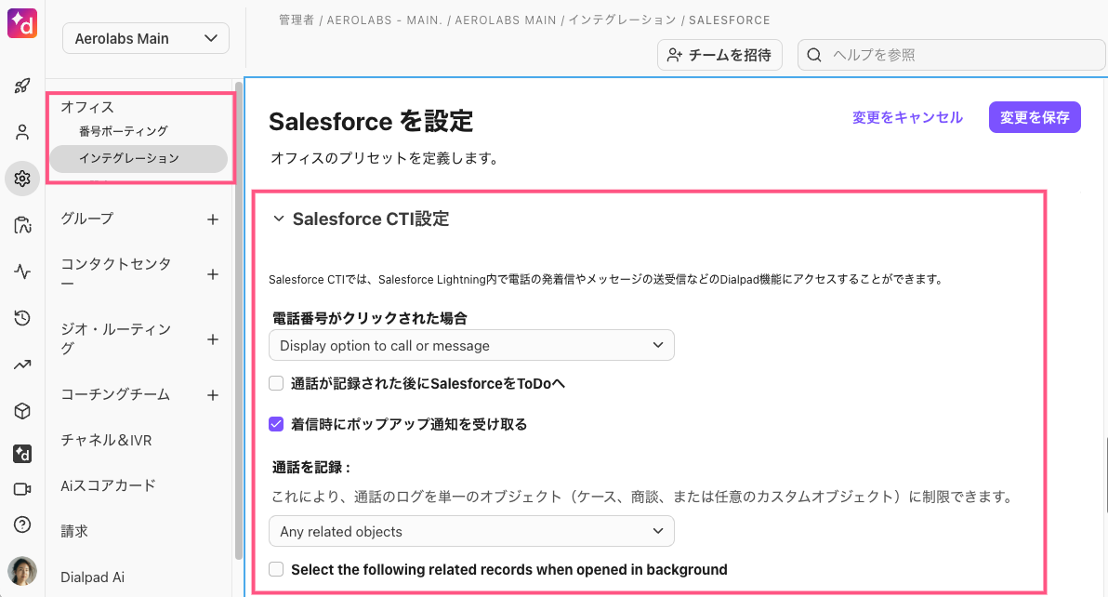Screen dimensions: 1108x597
Task: Check 通話が記録された後にSalesforceをToDoへ
Action: [x=276, y=384]
